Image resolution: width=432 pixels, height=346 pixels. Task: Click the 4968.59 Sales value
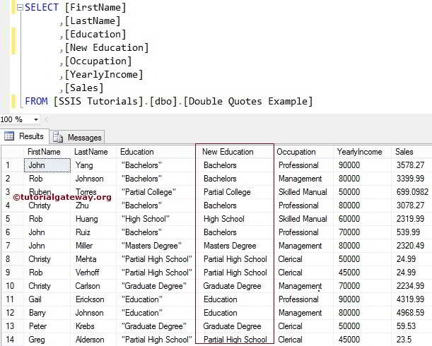412,313
